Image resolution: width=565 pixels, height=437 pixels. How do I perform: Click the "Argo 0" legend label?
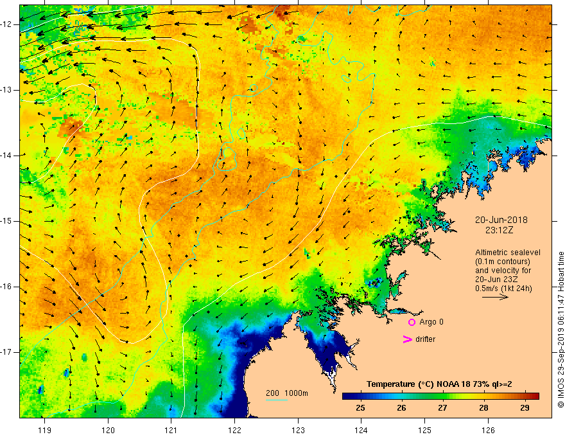point(431,322)
